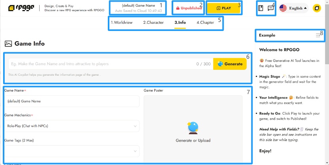Image resolution: width=329 pixels, height=165 pixels.
Task: Open the 4.Chapter tab
Action: [205, 23]
